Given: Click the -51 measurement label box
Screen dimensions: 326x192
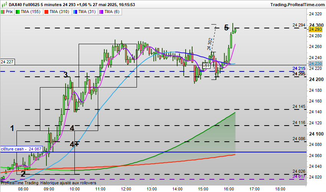Looking at the screenshot, I should pyautogui.click(x=206, y=66).
